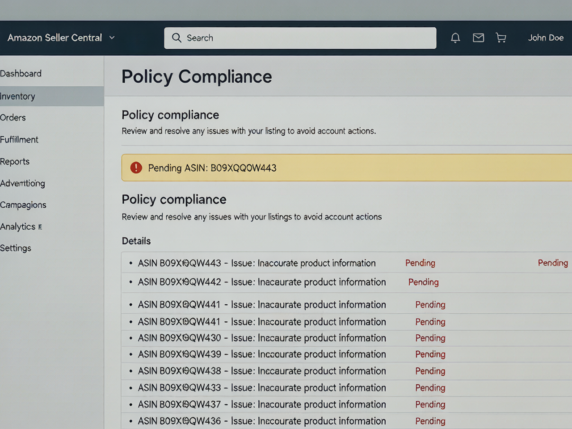This screenshot has height=429, width=572.
Task: Click the shopping cart icon
Action: click(501, 38)
